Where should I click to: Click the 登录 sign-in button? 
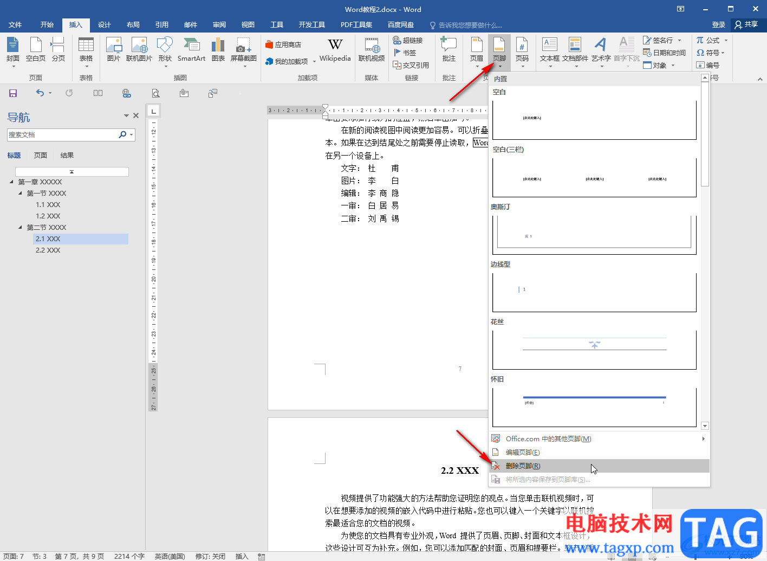point(719,25)
